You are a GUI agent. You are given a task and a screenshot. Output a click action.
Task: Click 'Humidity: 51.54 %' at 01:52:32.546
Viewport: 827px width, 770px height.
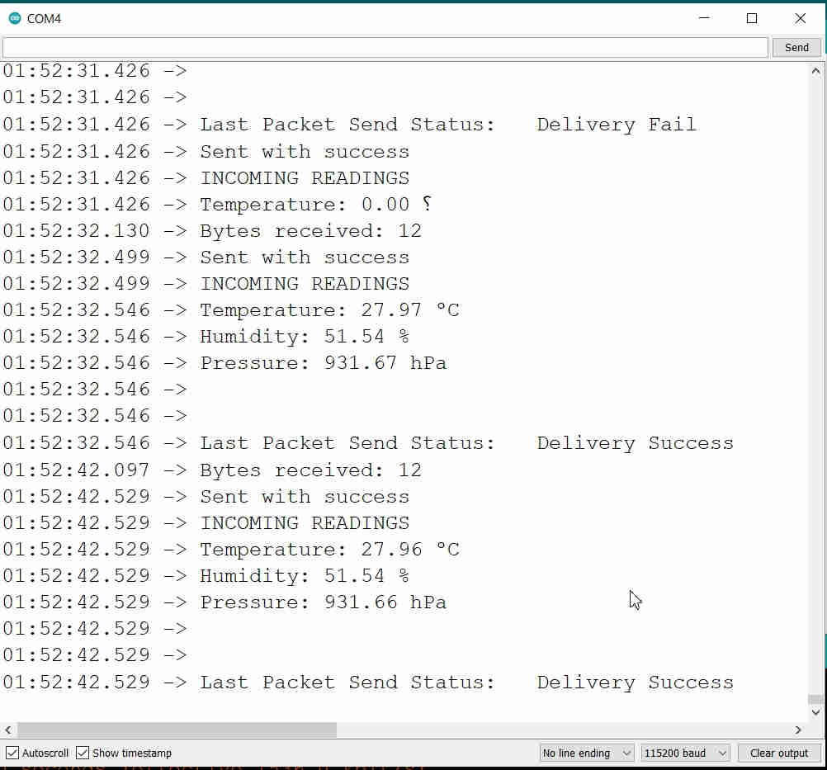(x=305, y=337)
